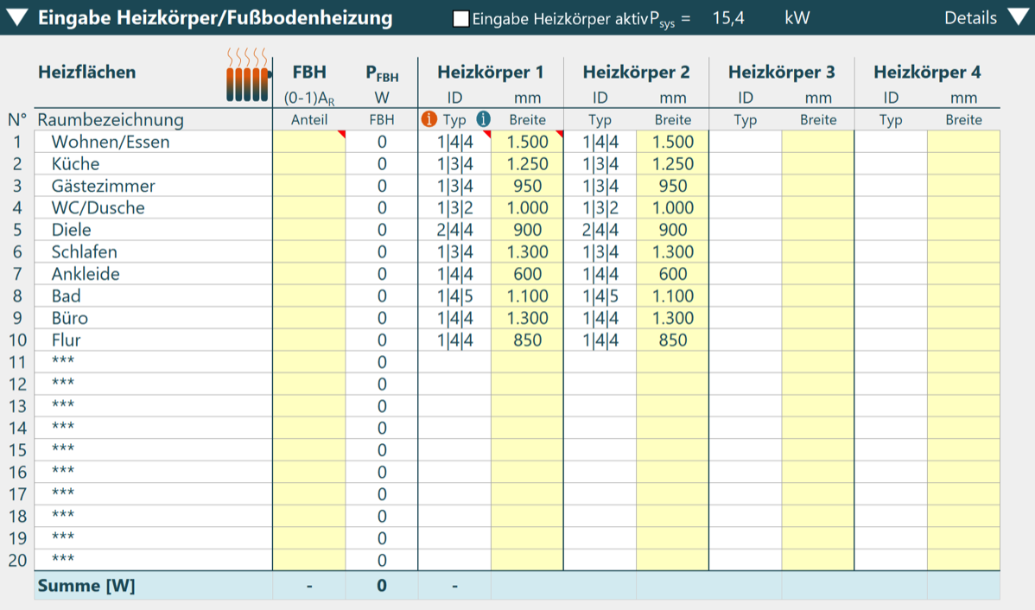Click the Heizflächen heading
The width and height of the screenshot is (1035, 610).
[x=86, y=72]
